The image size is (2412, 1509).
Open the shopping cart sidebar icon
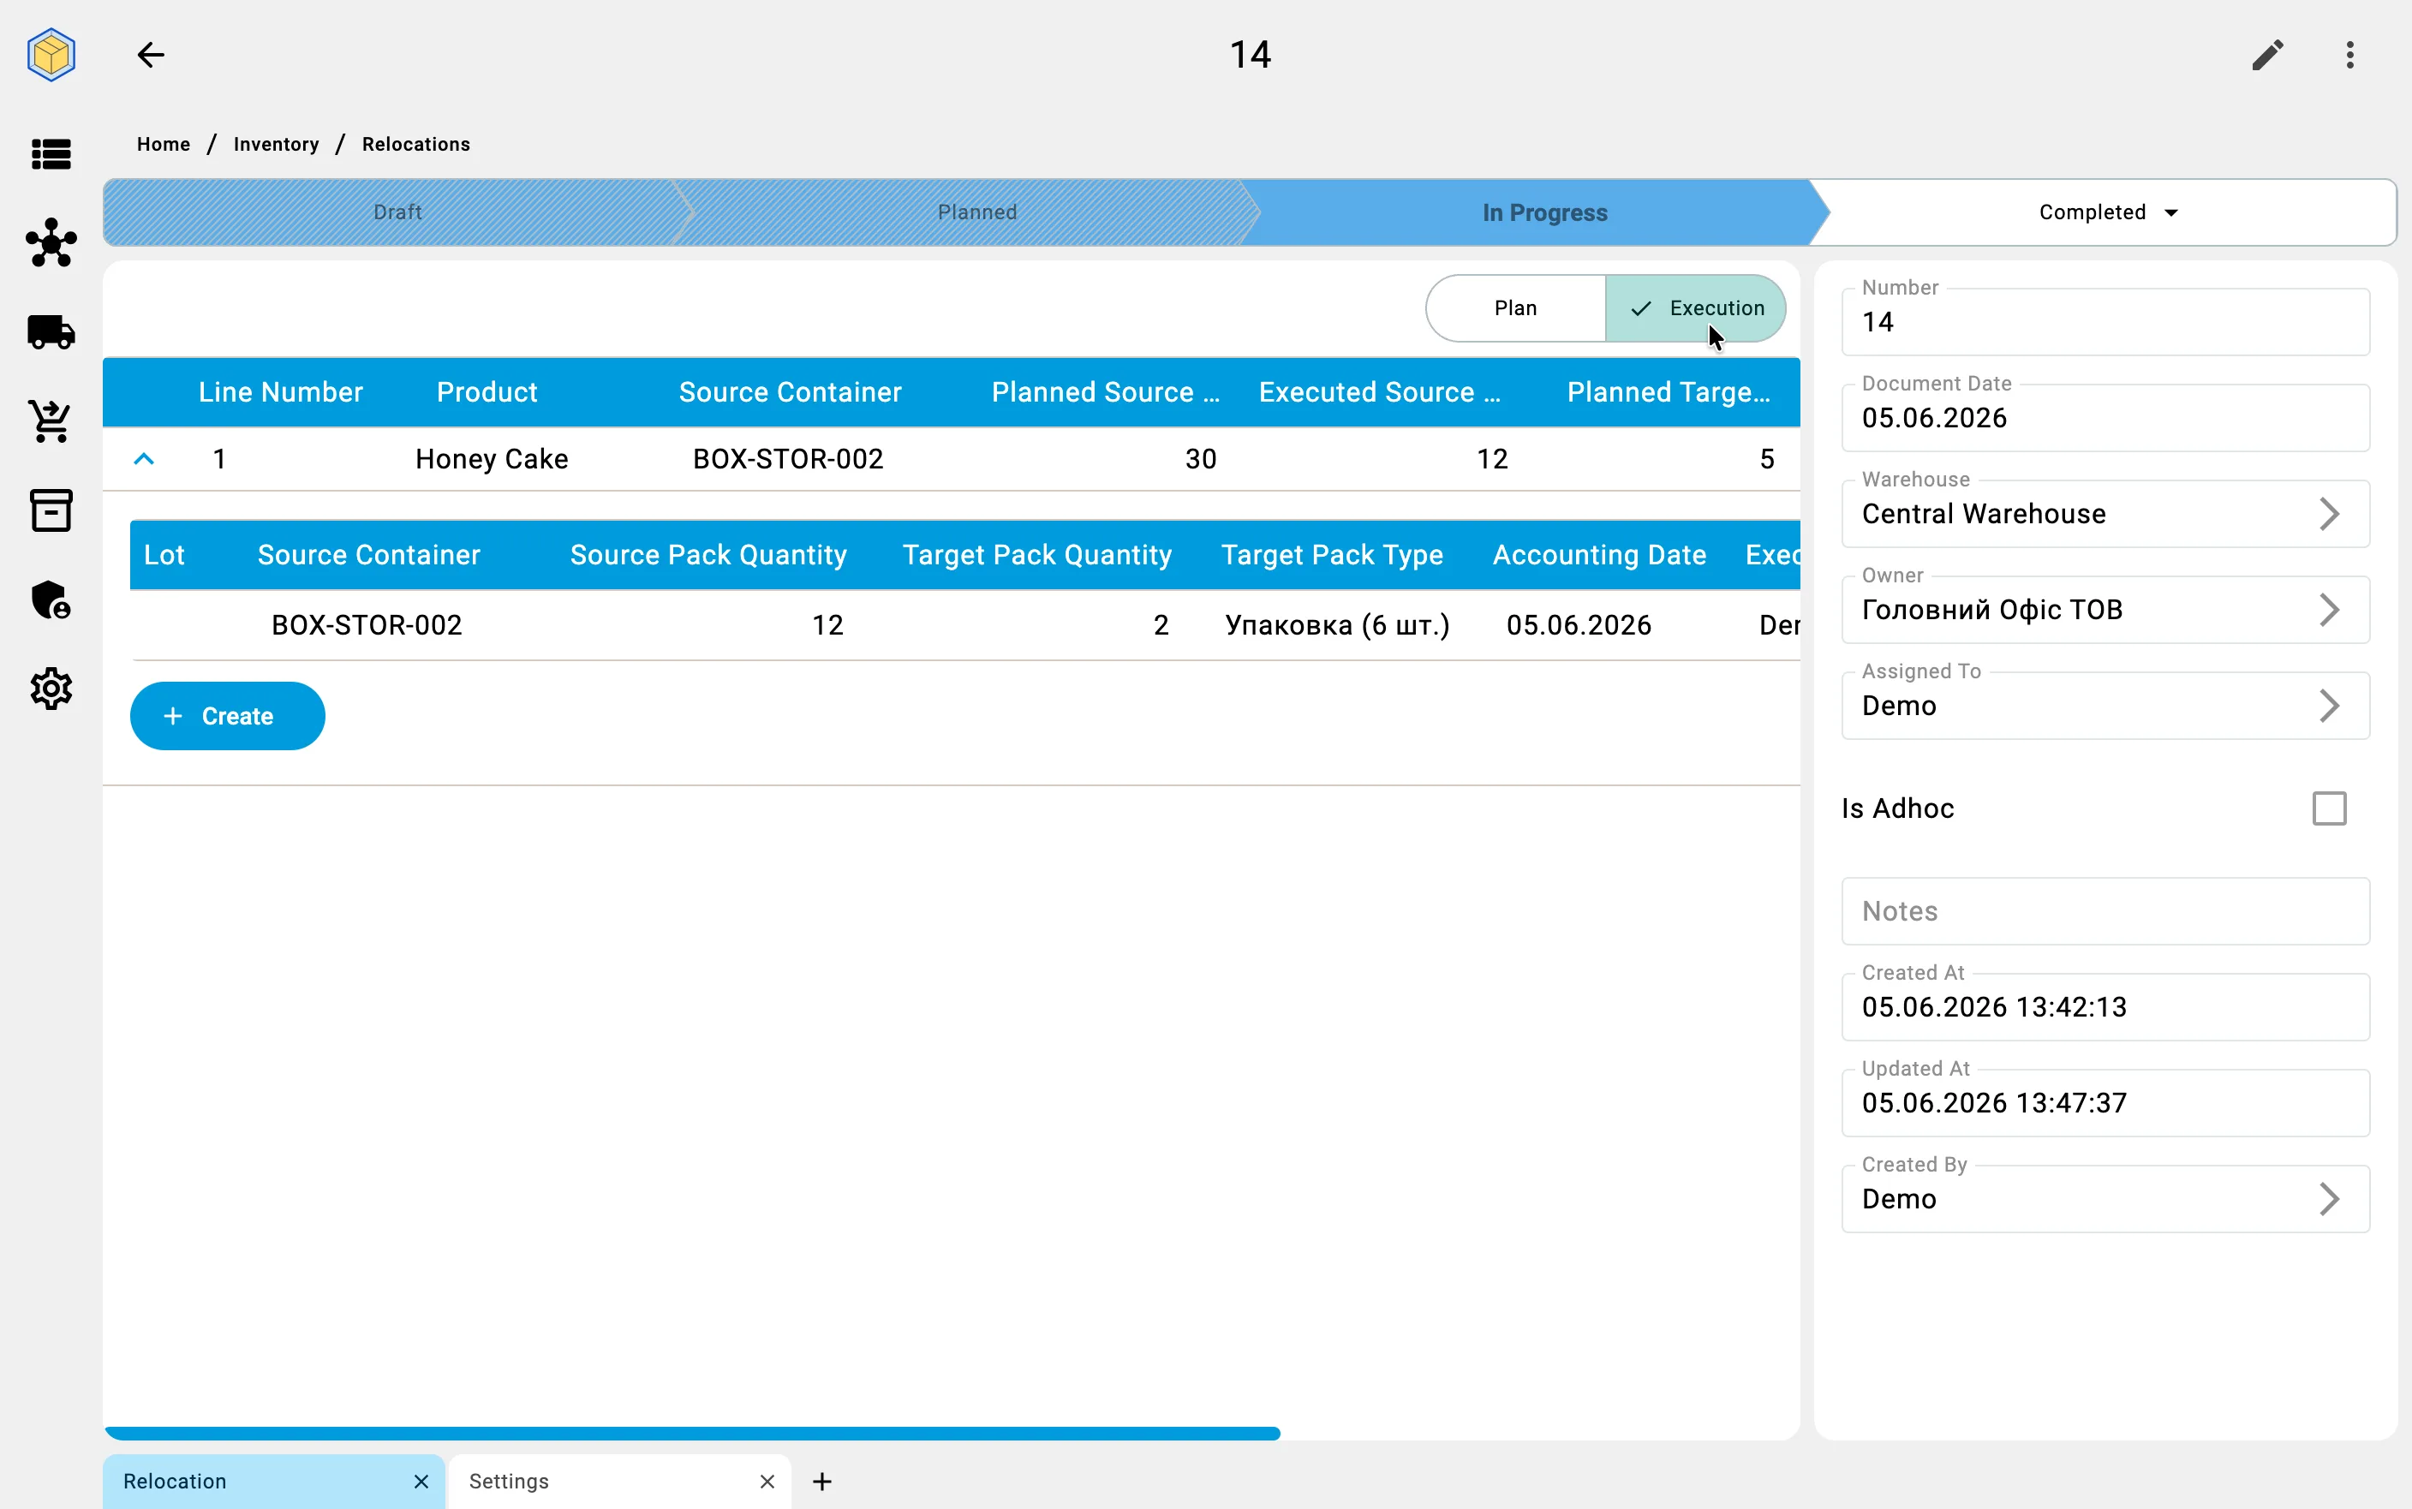coord(51,421)
